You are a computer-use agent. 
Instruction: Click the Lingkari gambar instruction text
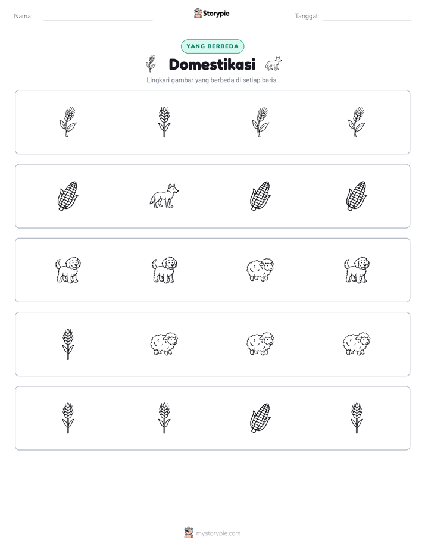pyautogui.click(x=212, y=80)
